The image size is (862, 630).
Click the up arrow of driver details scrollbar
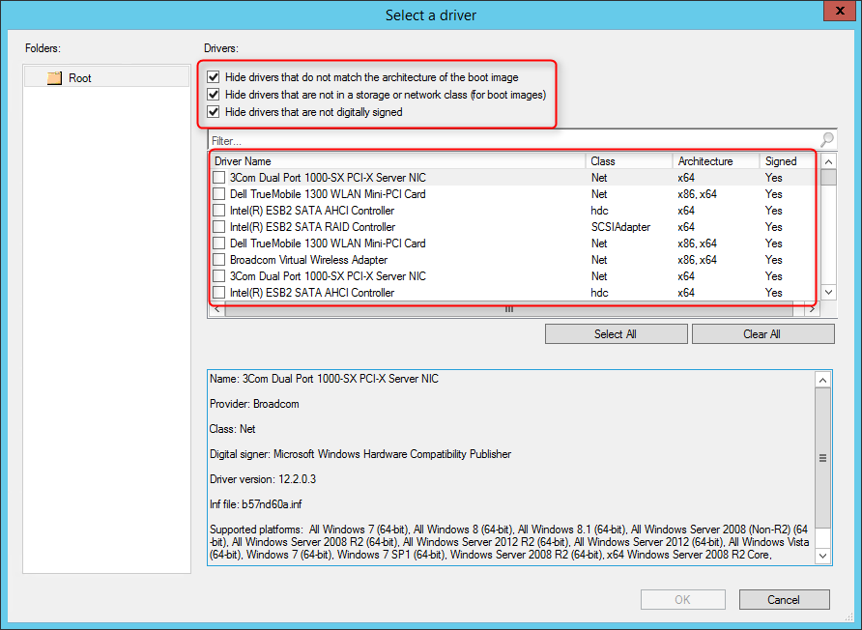(x=822, y=380)
